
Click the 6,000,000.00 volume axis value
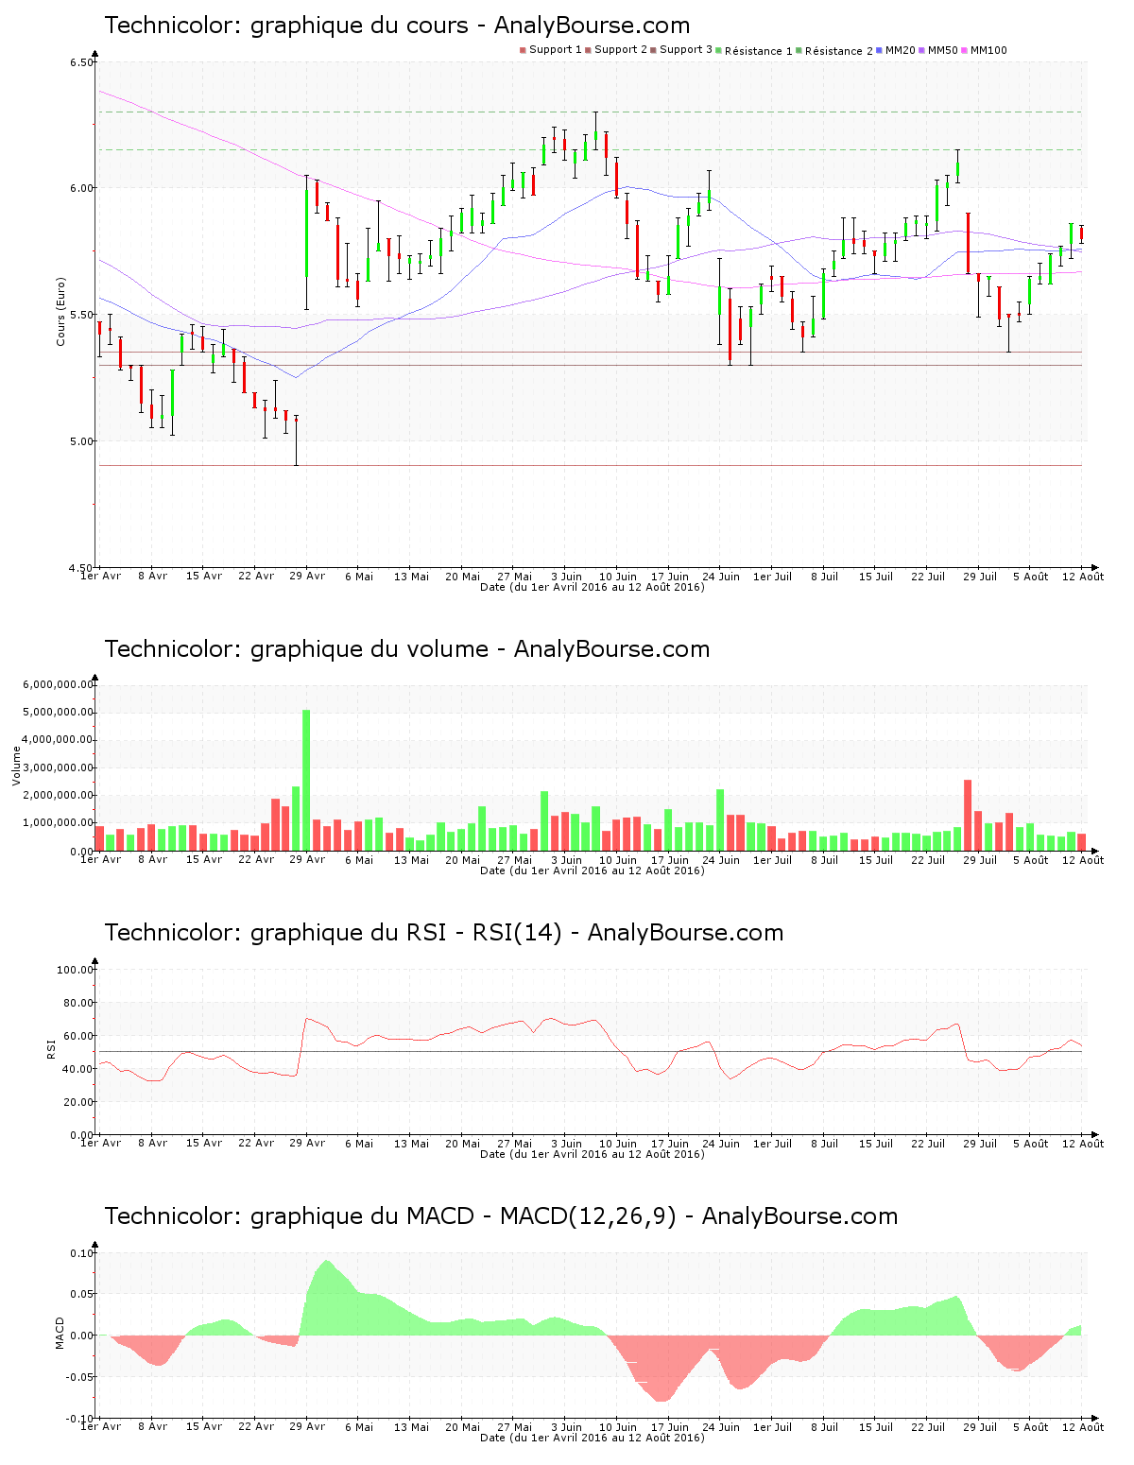(60, 684)
